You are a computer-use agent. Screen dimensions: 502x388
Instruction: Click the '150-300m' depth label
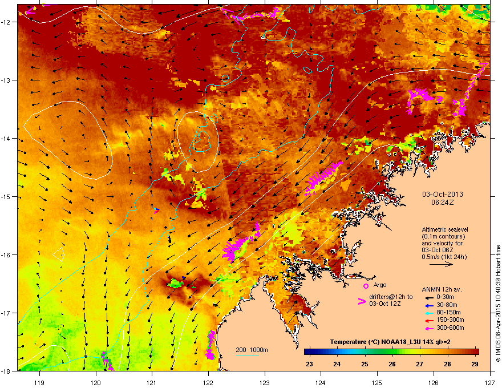click(450, 320)
